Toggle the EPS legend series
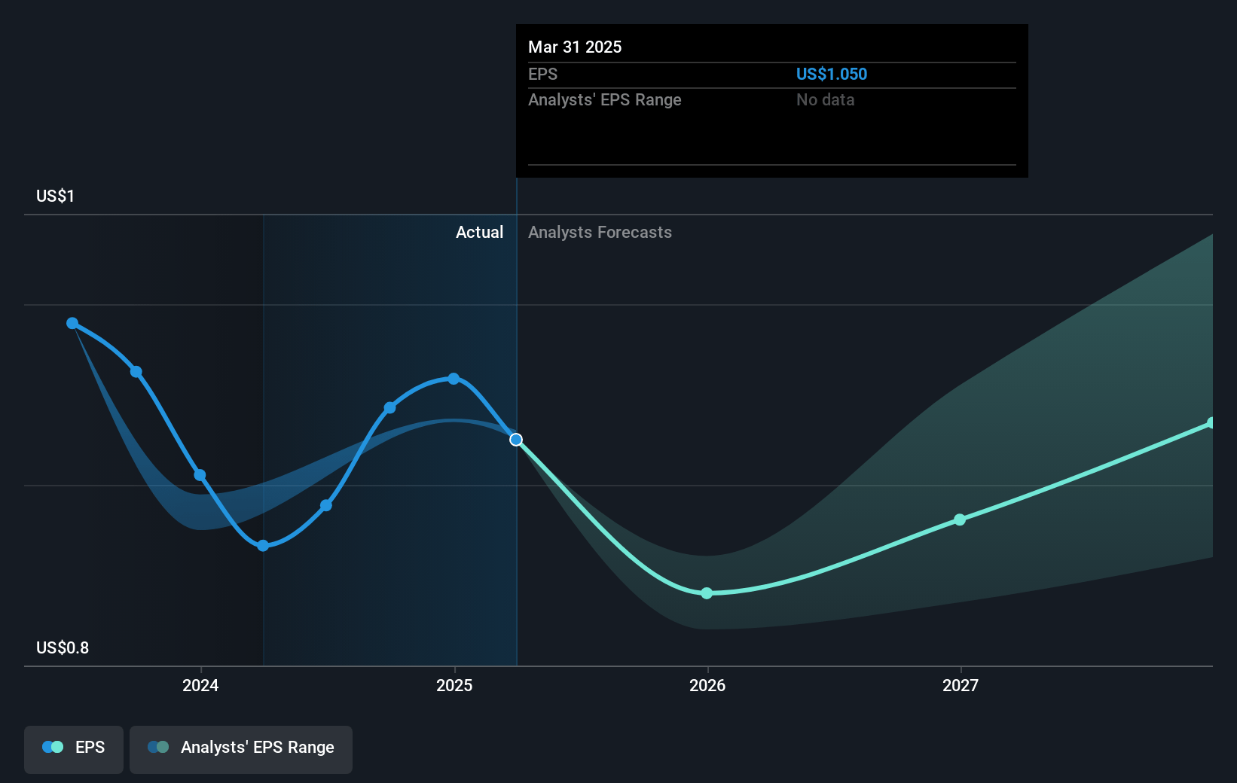Image resolution: width=1237 pixels, height=783 pixels. pos(74,749)
